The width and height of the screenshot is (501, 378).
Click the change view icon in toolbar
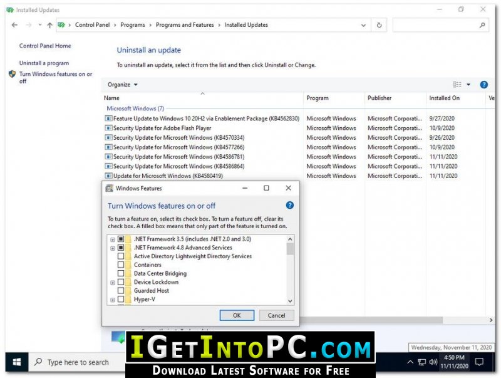pyautogui.click(x=457, y=85)
